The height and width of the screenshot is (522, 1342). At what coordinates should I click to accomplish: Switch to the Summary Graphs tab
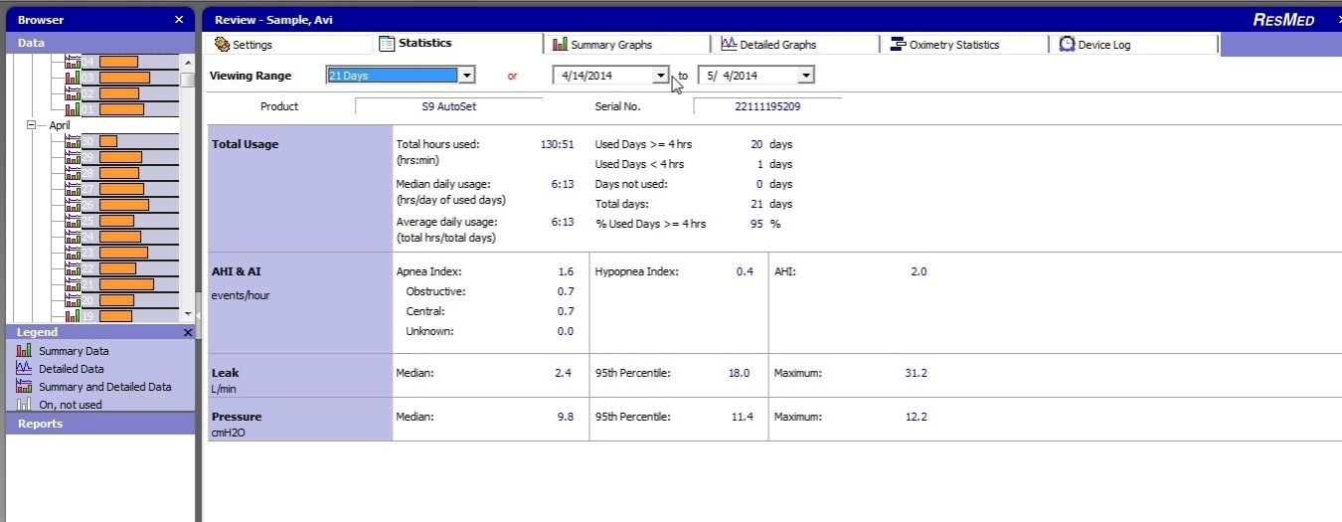point(610,45)
